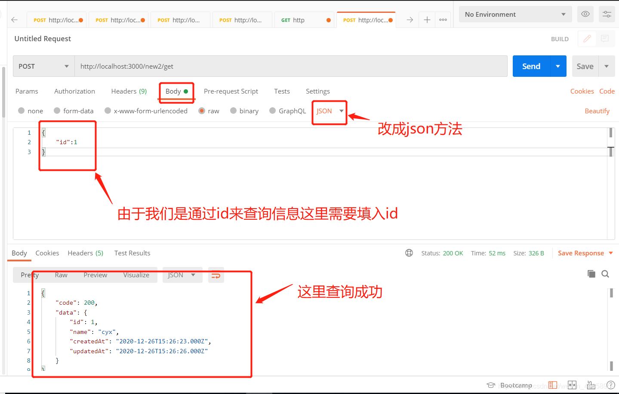
Task: Click the Beautify link
Action: [x=597, y=111]
